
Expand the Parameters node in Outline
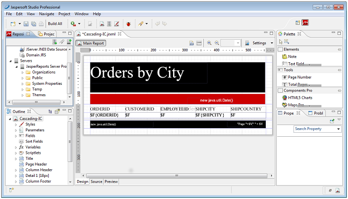point(16,130)
